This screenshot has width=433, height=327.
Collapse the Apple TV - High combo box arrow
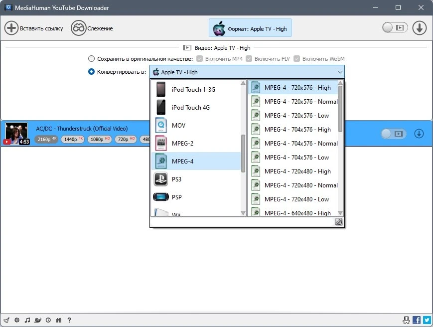(340, 72)
